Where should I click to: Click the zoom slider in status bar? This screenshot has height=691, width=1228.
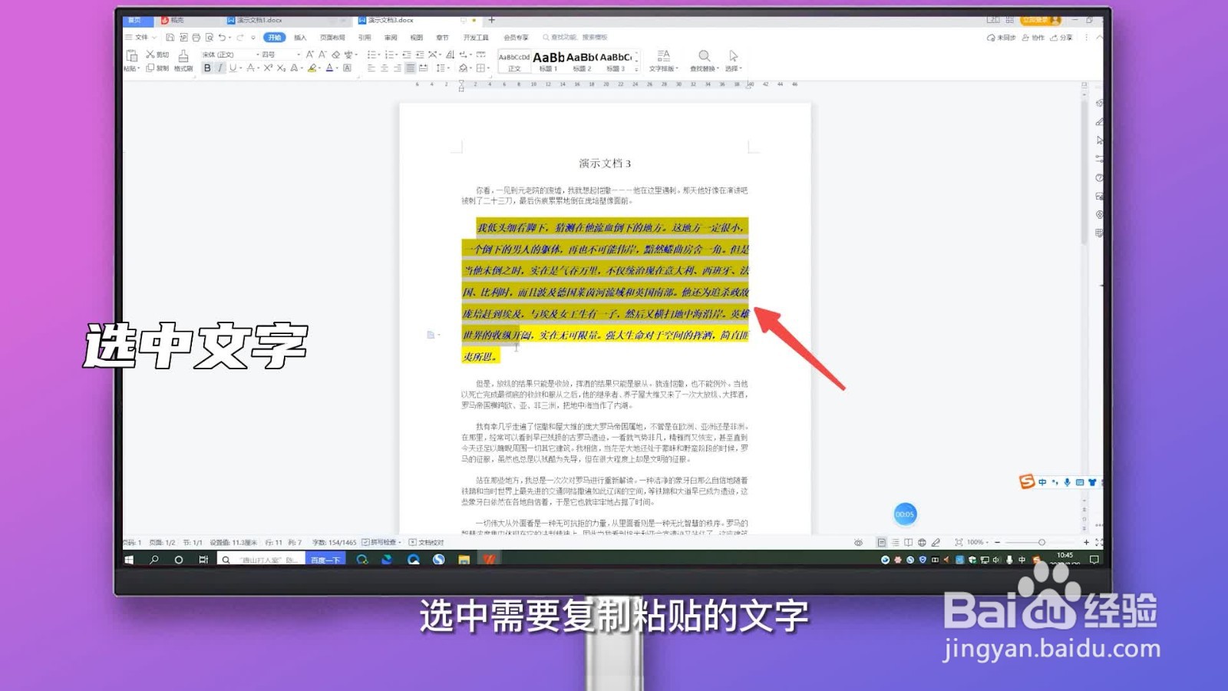pos(1040,542)
